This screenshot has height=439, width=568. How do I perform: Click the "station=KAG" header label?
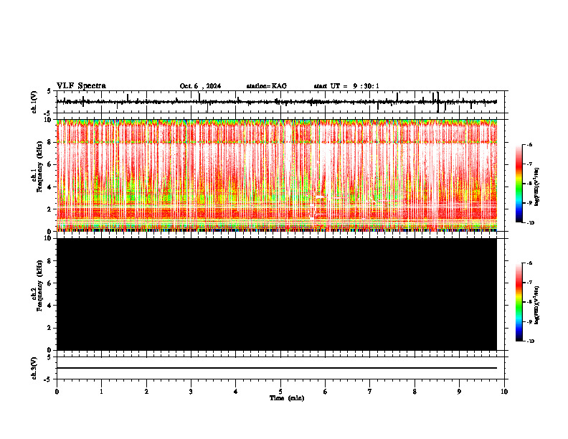(267, 86)
